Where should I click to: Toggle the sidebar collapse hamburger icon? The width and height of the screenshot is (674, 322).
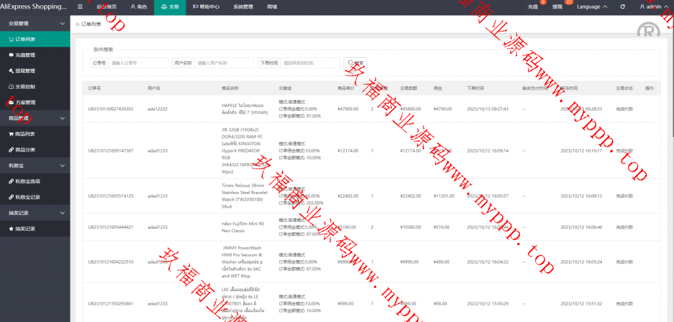(80, 7)
